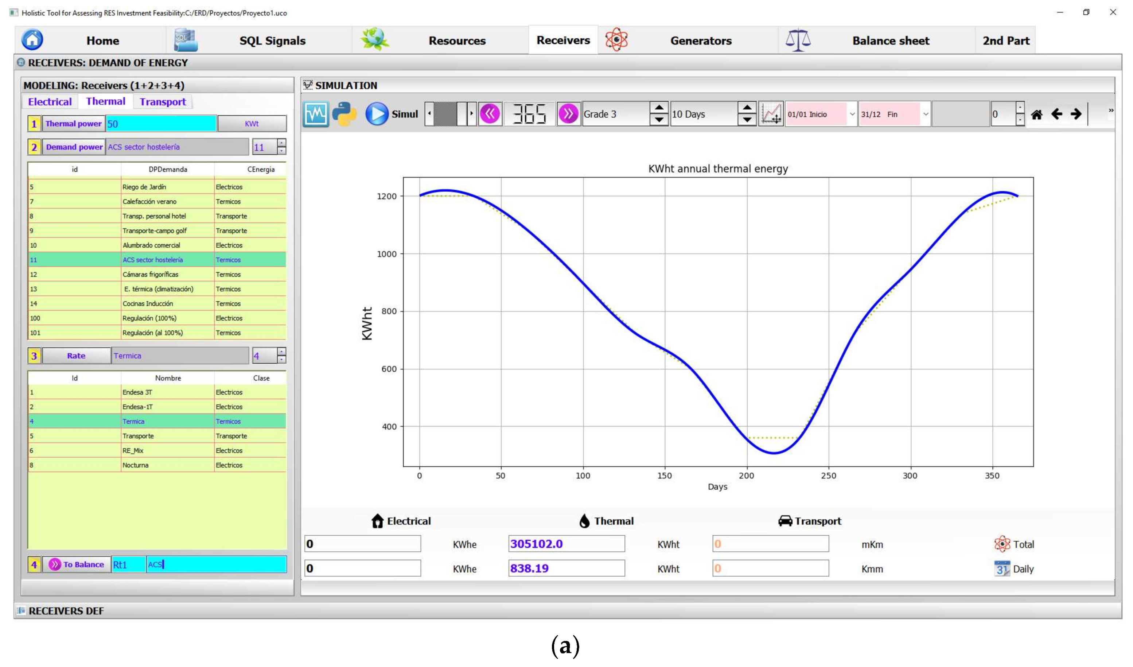Viewport: 1133px width, 667px height.
Task: Click the magenta rewind double-arrow button
Action: (x=490, y=114)
